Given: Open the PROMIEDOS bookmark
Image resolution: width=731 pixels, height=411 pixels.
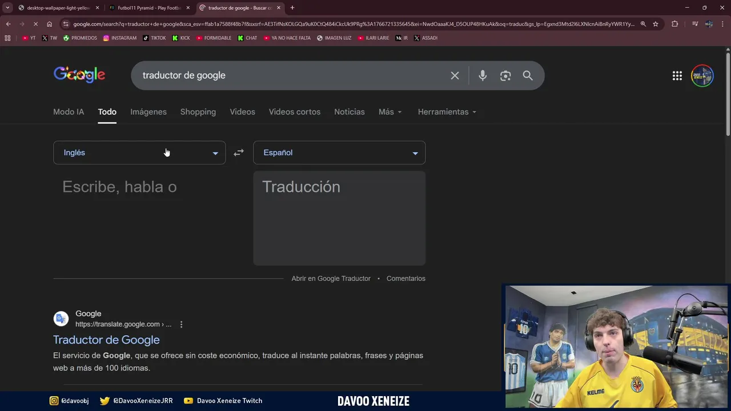Looking at the screenshot, I should [80, 38].
